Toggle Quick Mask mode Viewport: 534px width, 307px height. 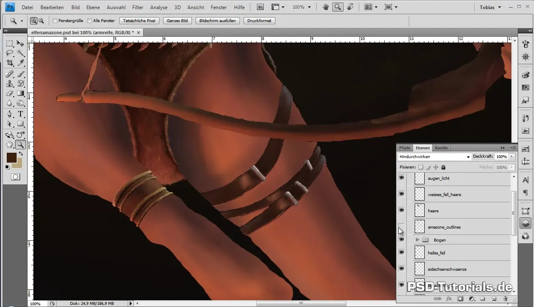click(x=15, y=177)
